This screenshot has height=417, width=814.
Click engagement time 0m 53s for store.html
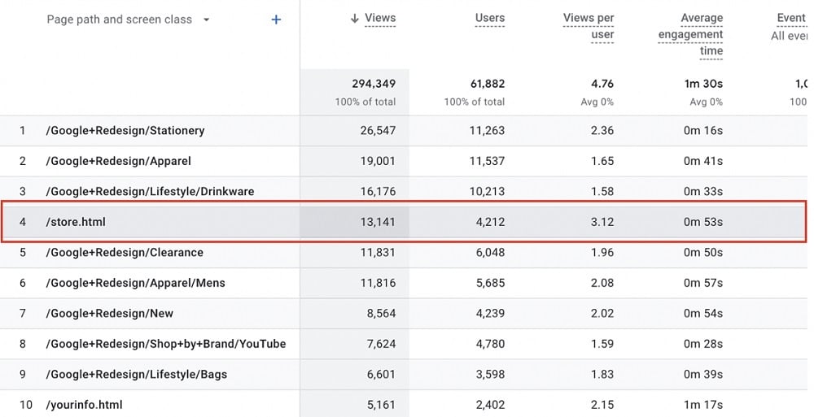tap(703, 222)
